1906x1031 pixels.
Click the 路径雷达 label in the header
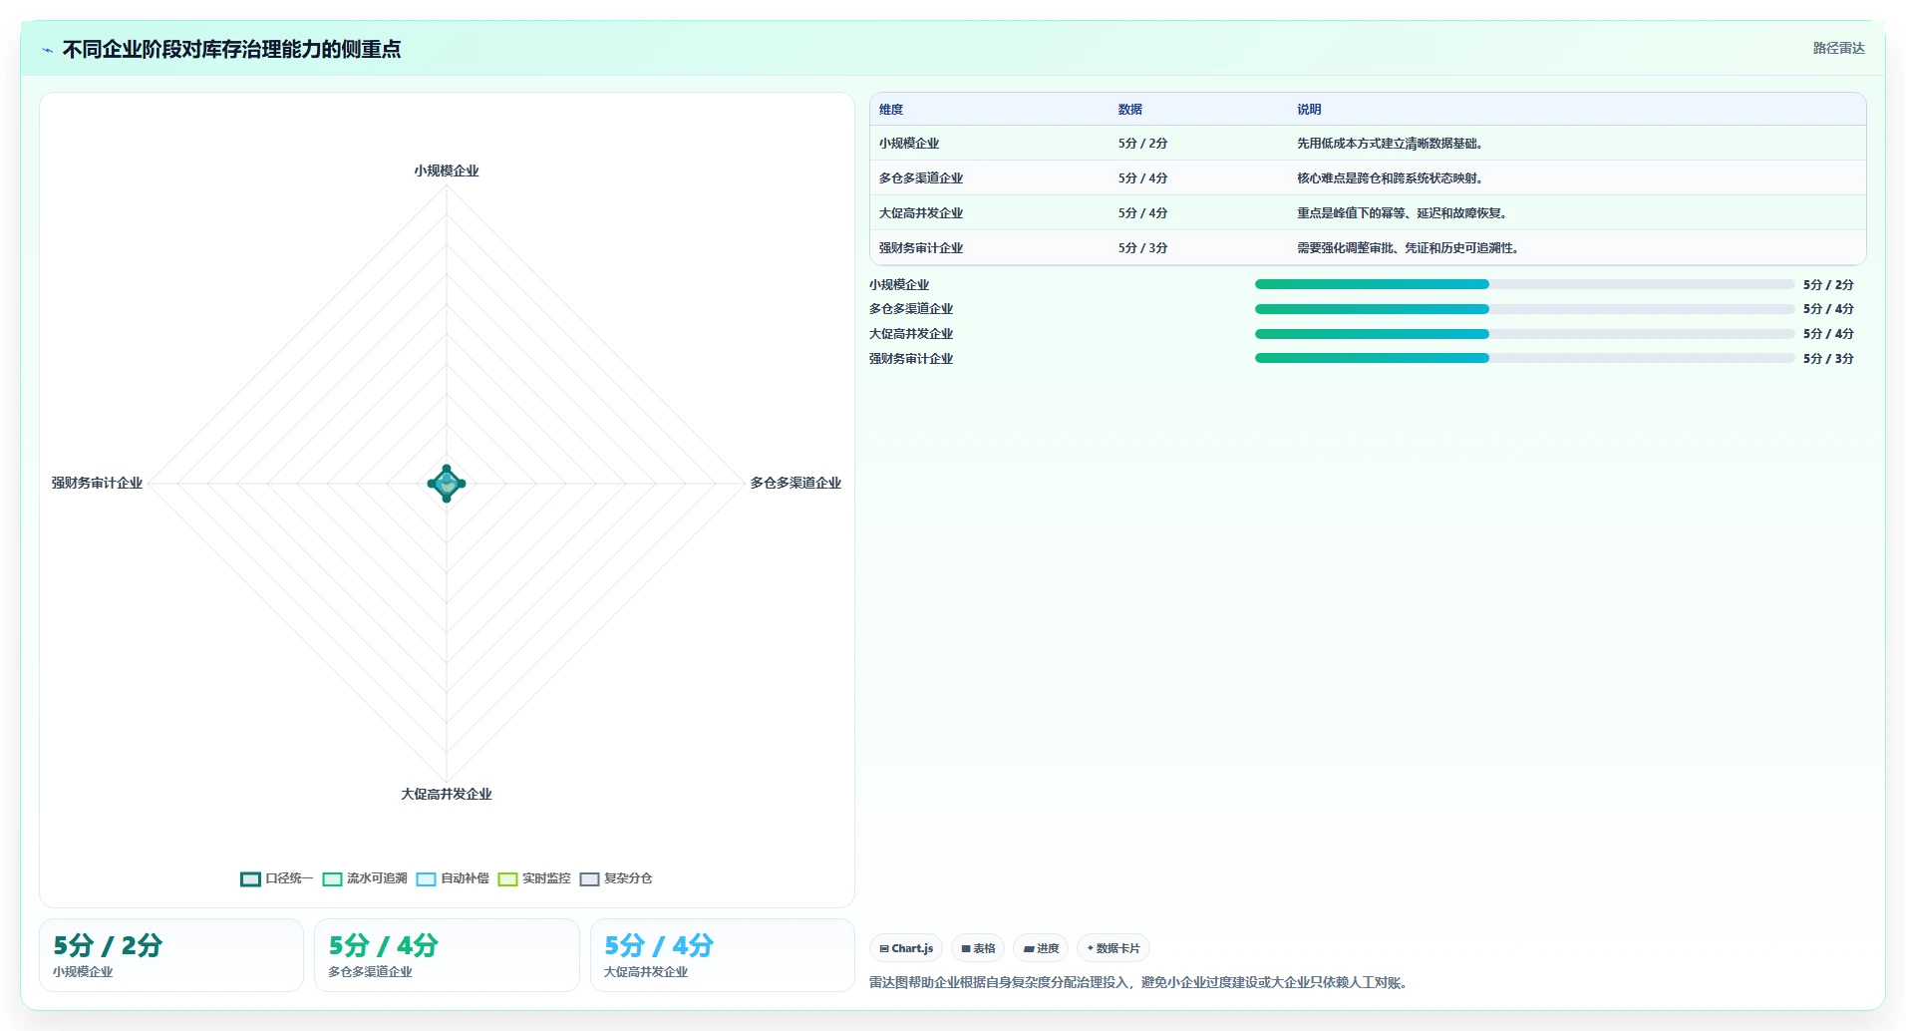pos(1838,48)
